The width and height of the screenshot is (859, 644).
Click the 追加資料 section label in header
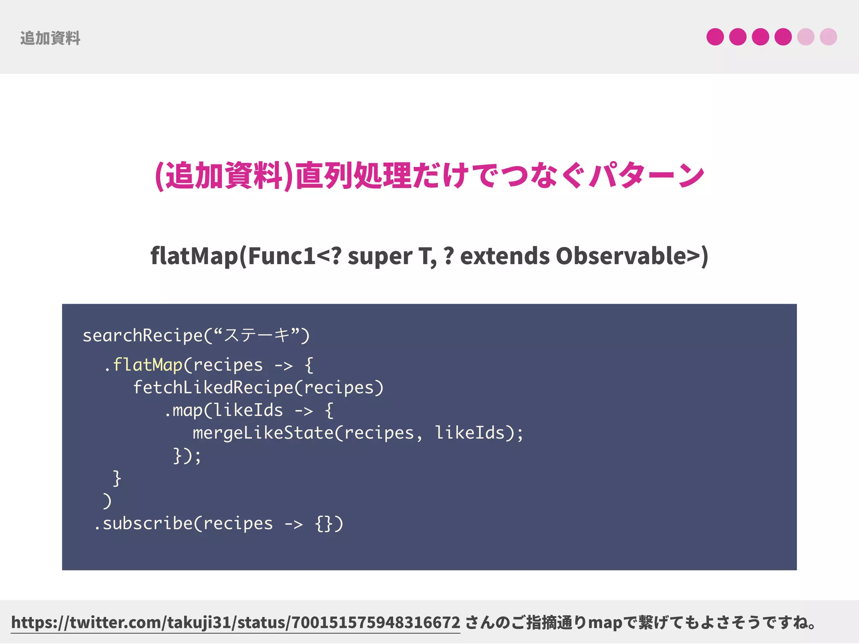coord(50,38)
